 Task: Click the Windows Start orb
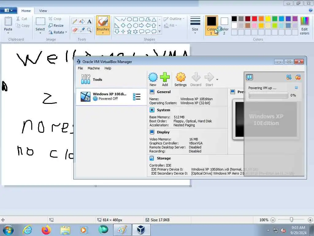(8, 230)
